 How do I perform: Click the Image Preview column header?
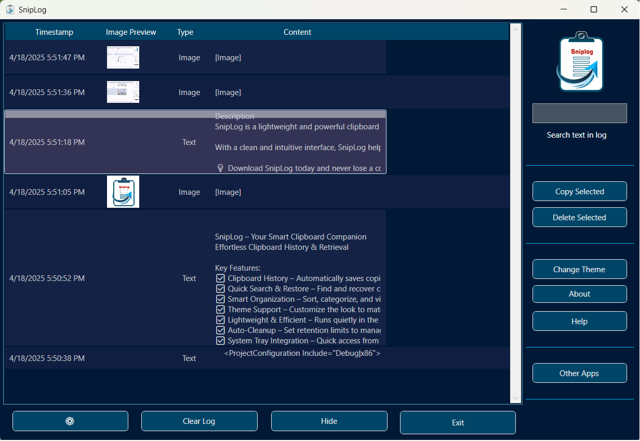tap(131, 32)
